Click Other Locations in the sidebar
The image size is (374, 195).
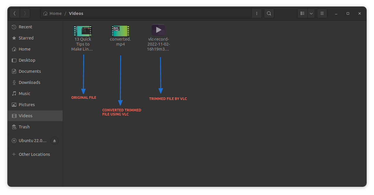(34, 154)
